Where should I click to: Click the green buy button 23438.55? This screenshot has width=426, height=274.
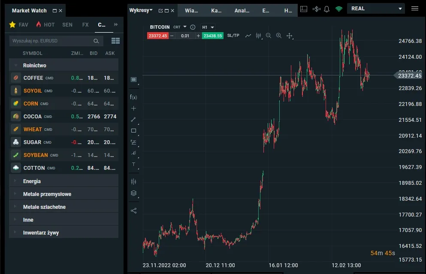213,36
